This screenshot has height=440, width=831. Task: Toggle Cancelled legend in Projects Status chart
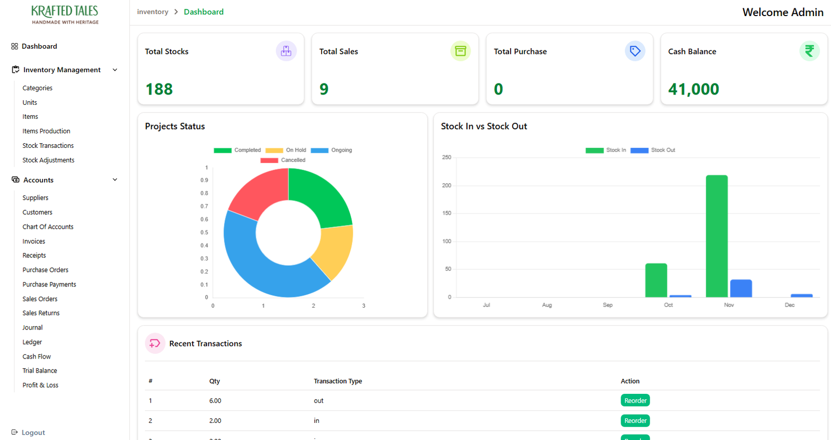283,160
